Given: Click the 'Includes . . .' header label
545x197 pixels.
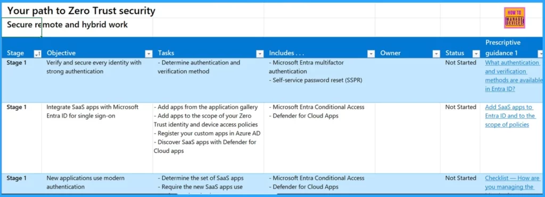Looking at the screenshot, I should pyautogui.click(x=287, y=53).
